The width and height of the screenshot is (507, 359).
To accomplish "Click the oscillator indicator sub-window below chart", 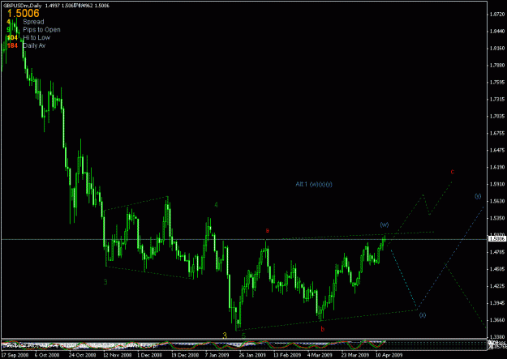I will 244,345.
